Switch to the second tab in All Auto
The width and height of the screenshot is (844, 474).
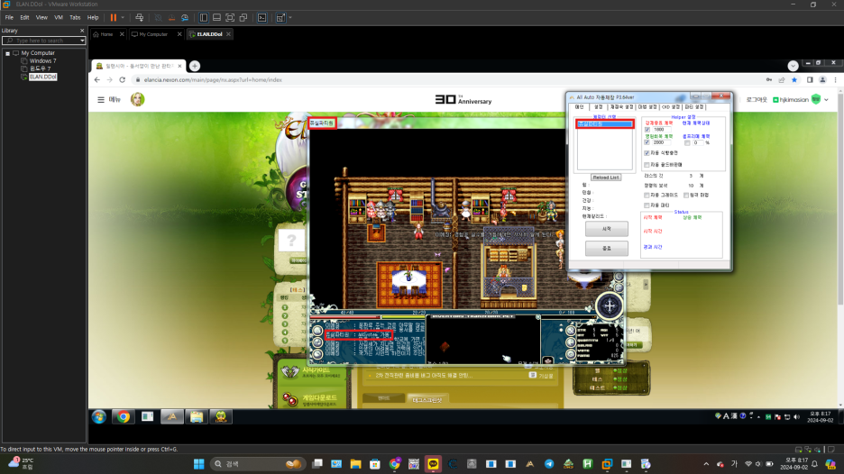(598, 107)
